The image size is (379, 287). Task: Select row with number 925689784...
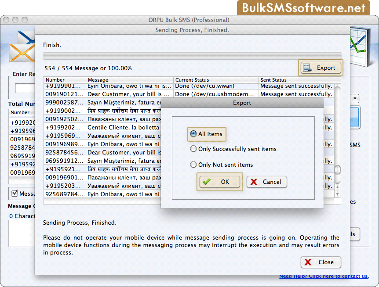(x=102, y=194)
